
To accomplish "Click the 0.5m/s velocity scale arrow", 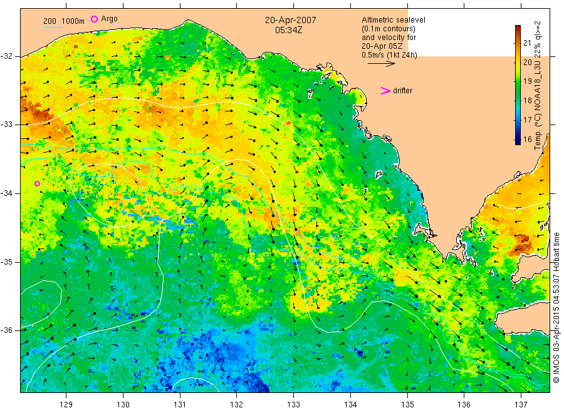I will click(381, 64).
